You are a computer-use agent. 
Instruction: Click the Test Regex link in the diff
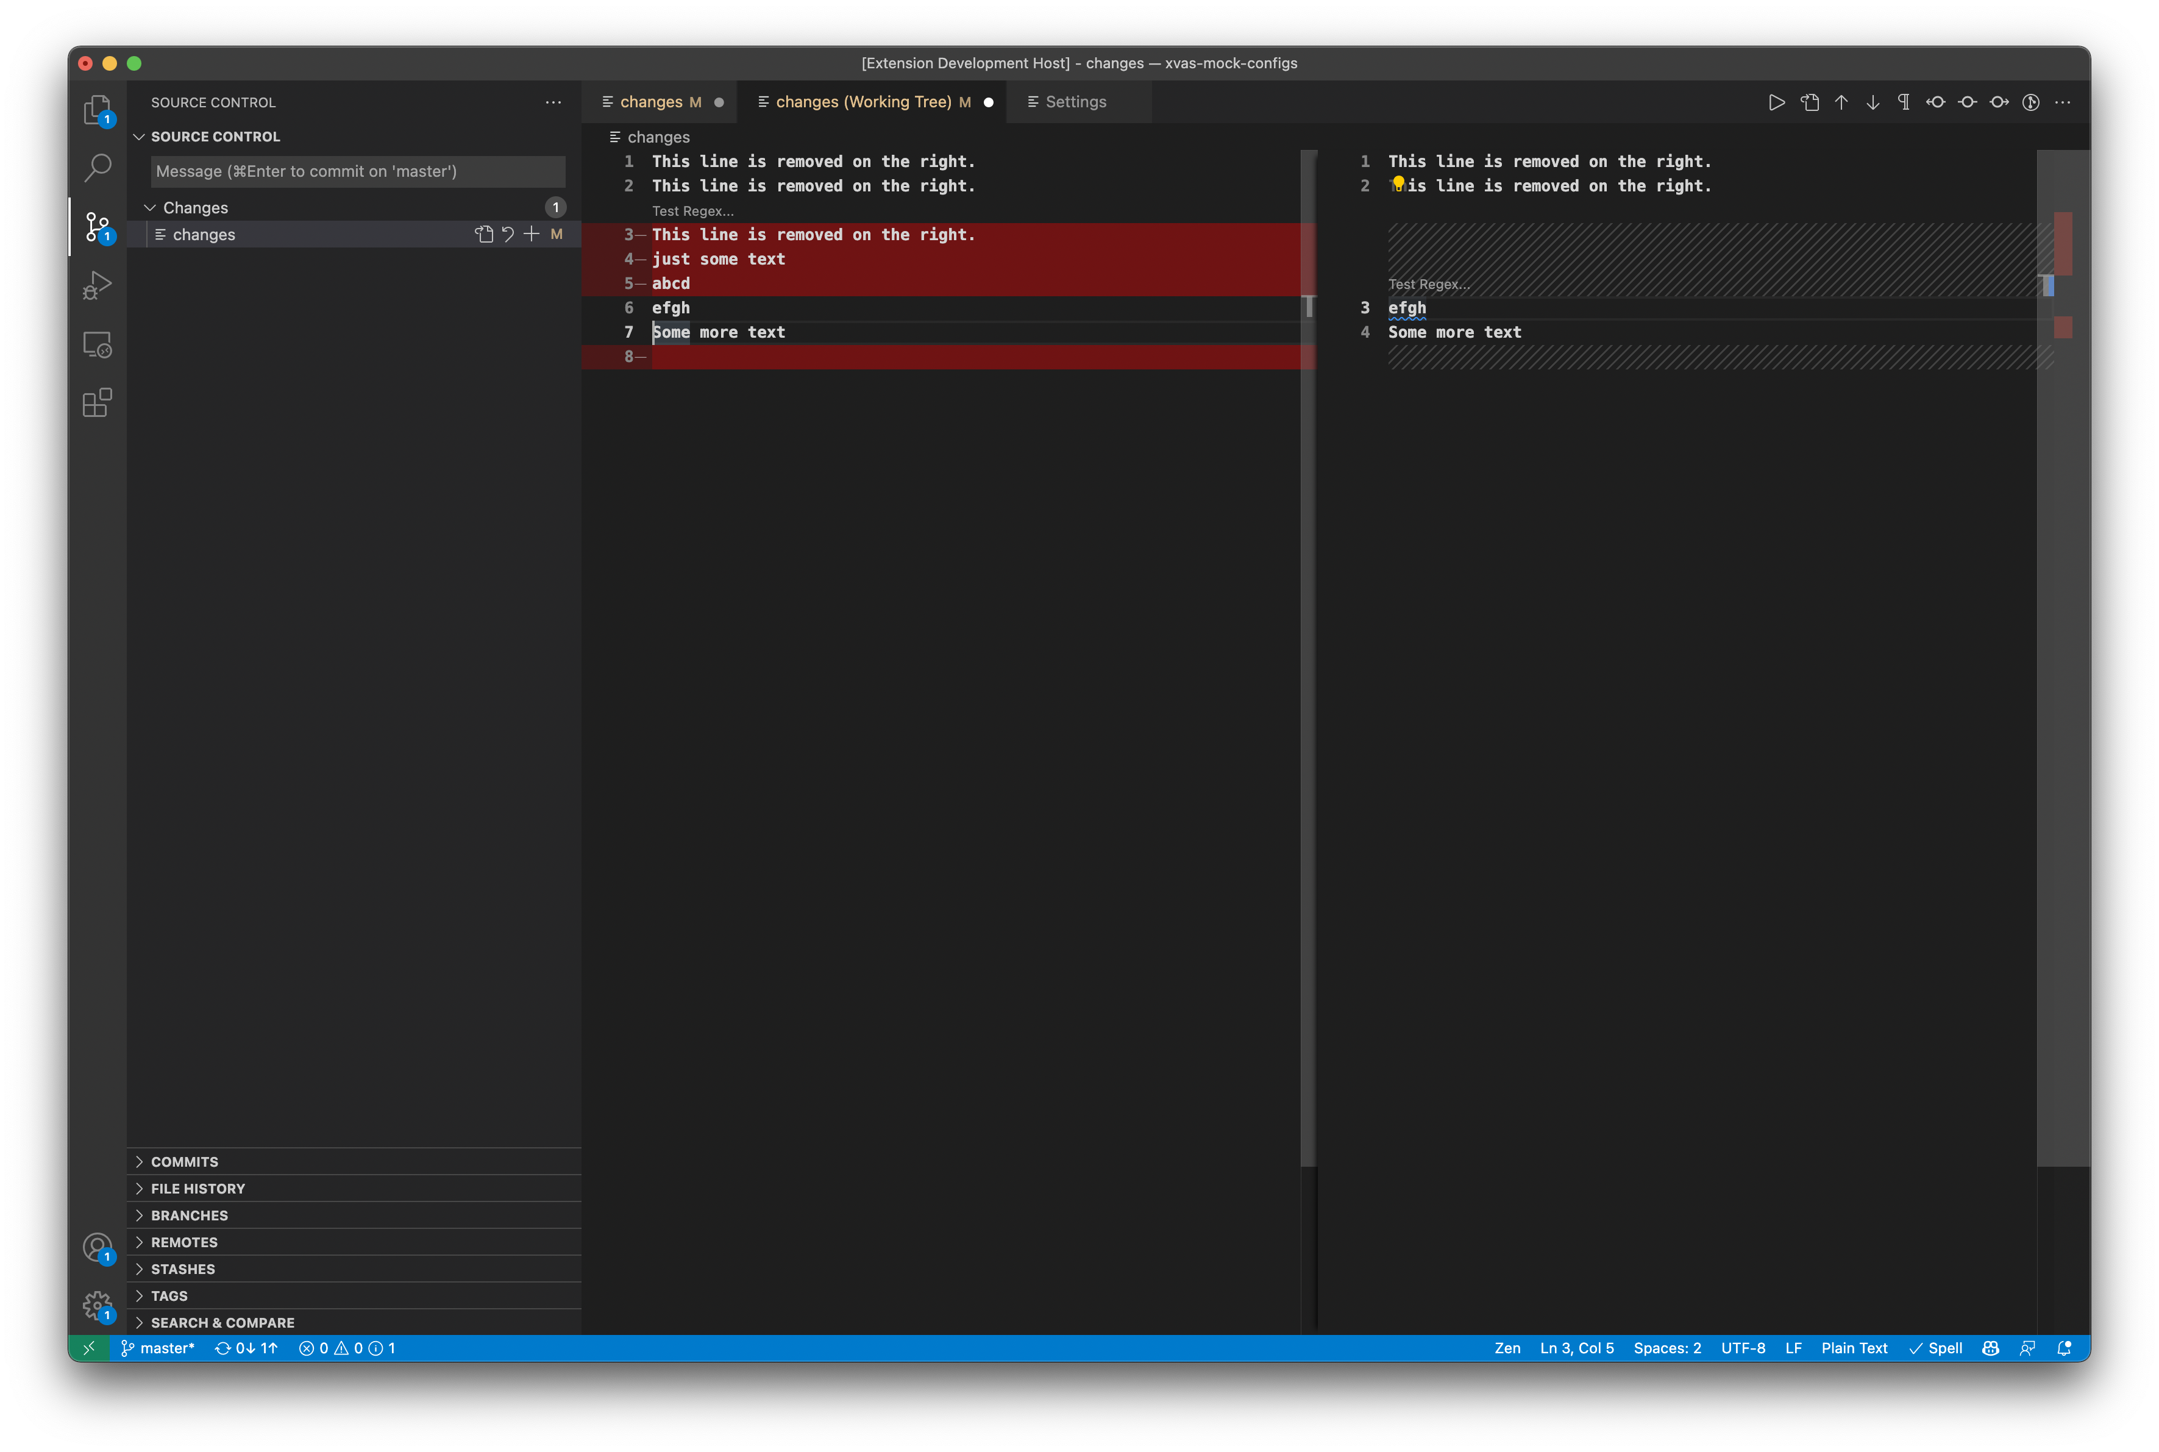692,211
